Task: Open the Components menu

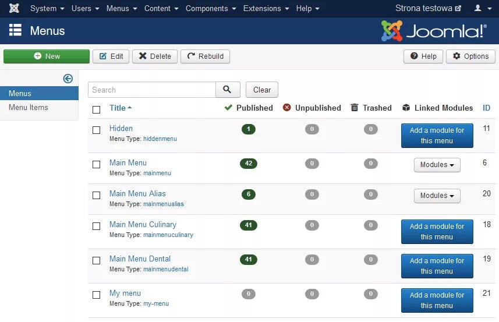Action: [211, 8]
